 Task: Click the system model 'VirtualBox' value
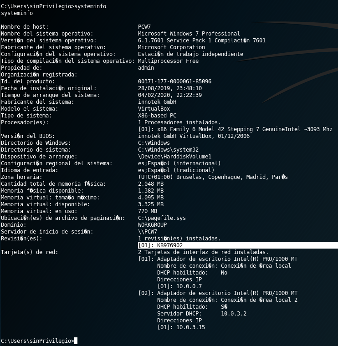pyautogui.click(x=154, y=109)
